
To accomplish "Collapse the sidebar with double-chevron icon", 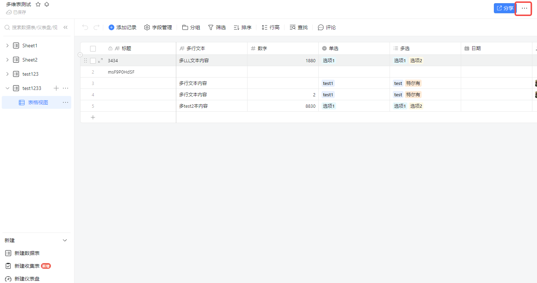I will click(66, 27).
